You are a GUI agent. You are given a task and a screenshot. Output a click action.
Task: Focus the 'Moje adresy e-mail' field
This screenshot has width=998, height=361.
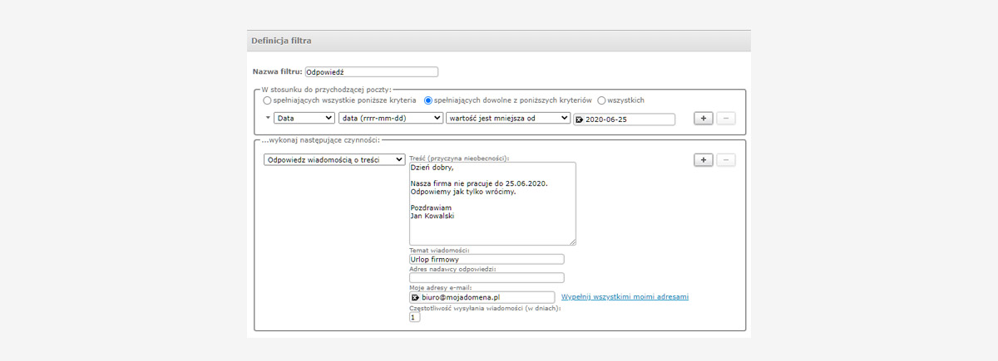(x=482, y=297)
